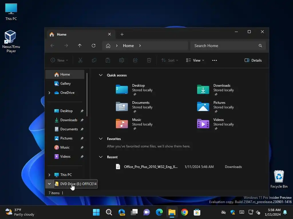Expand OneDrive in navigation pane
Viewport: 293px width, 219px height.
click(x=49, y=93)
